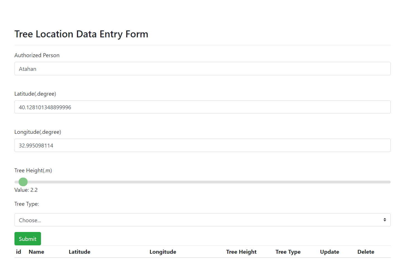Click the Update column header

tap(329, 252)
